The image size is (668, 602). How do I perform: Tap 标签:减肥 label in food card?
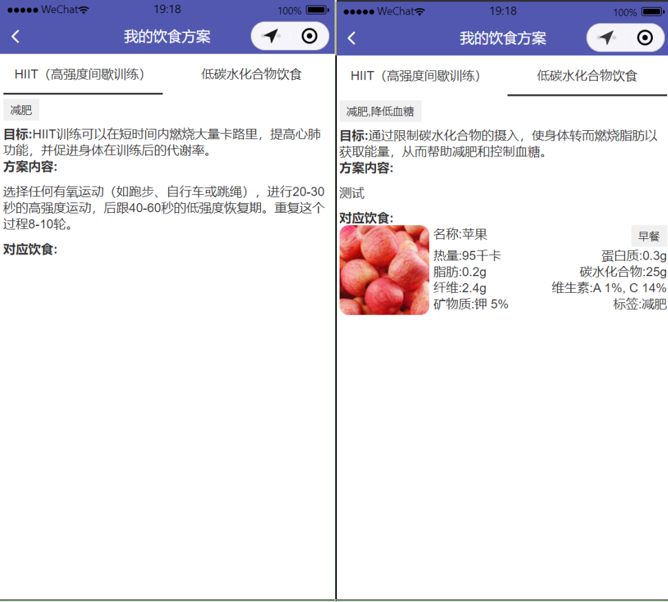point(640,304)
